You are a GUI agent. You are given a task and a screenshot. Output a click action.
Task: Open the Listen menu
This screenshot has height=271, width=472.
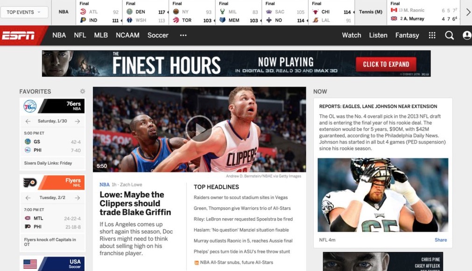coord(378,35)
